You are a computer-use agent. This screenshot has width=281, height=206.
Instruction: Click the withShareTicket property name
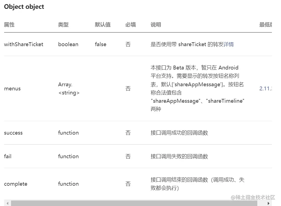[x=24, y=44]
